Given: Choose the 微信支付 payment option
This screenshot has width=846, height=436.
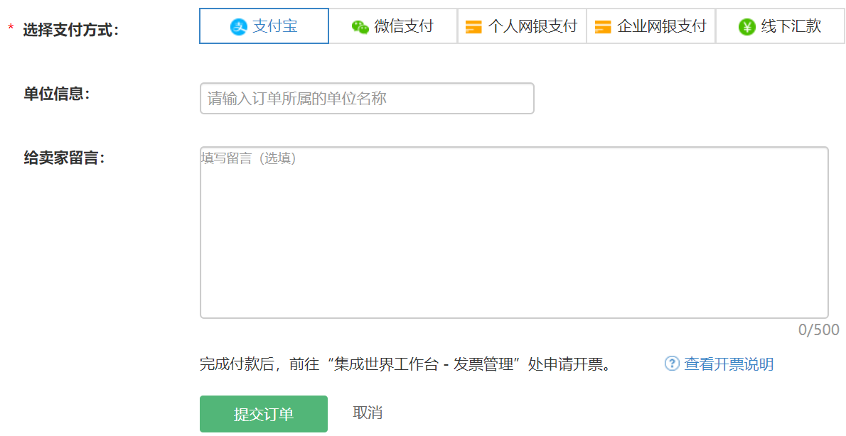Looking at the screenshot, I should coord(392,26).
